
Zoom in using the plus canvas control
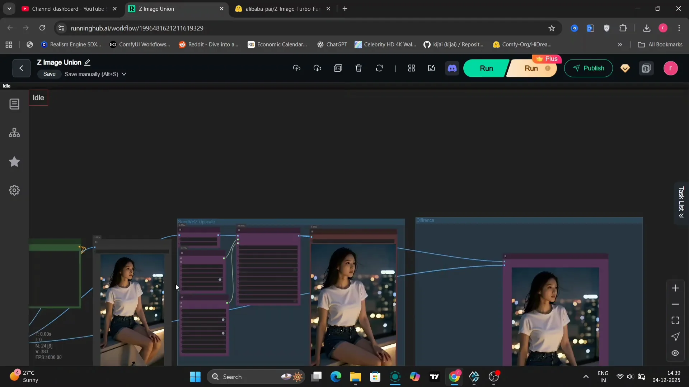coord(676,288)
